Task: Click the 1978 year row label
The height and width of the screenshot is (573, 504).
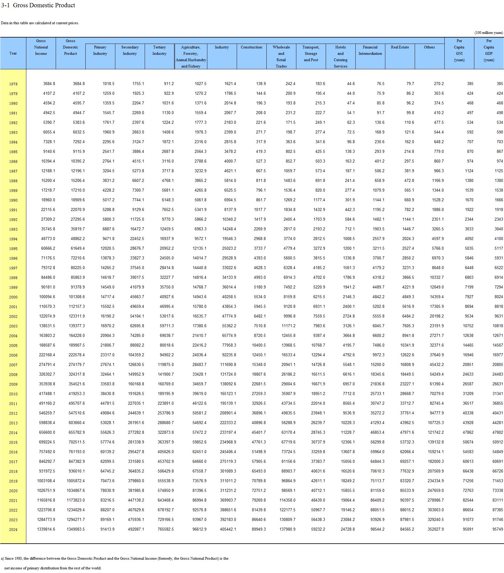Action: [x=13, y=84]
